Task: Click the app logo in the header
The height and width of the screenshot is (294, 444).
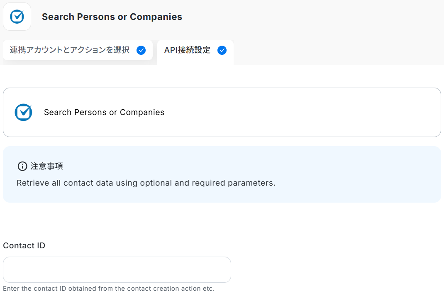Action: point(17,17)
